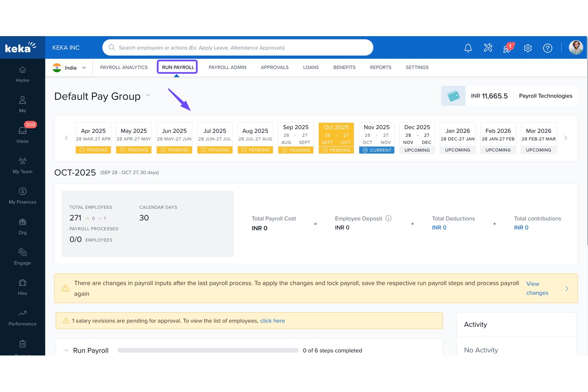The width and height of the screenshot is (588, 392).
Task: Open the user profile avatar
Action: [576, 48]
